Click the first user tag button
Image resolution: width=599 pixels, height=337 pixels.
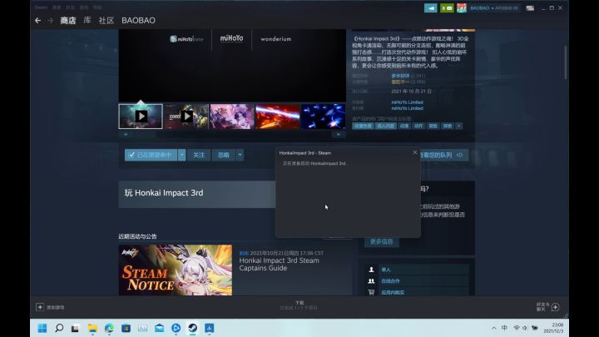tap(363, 126)
